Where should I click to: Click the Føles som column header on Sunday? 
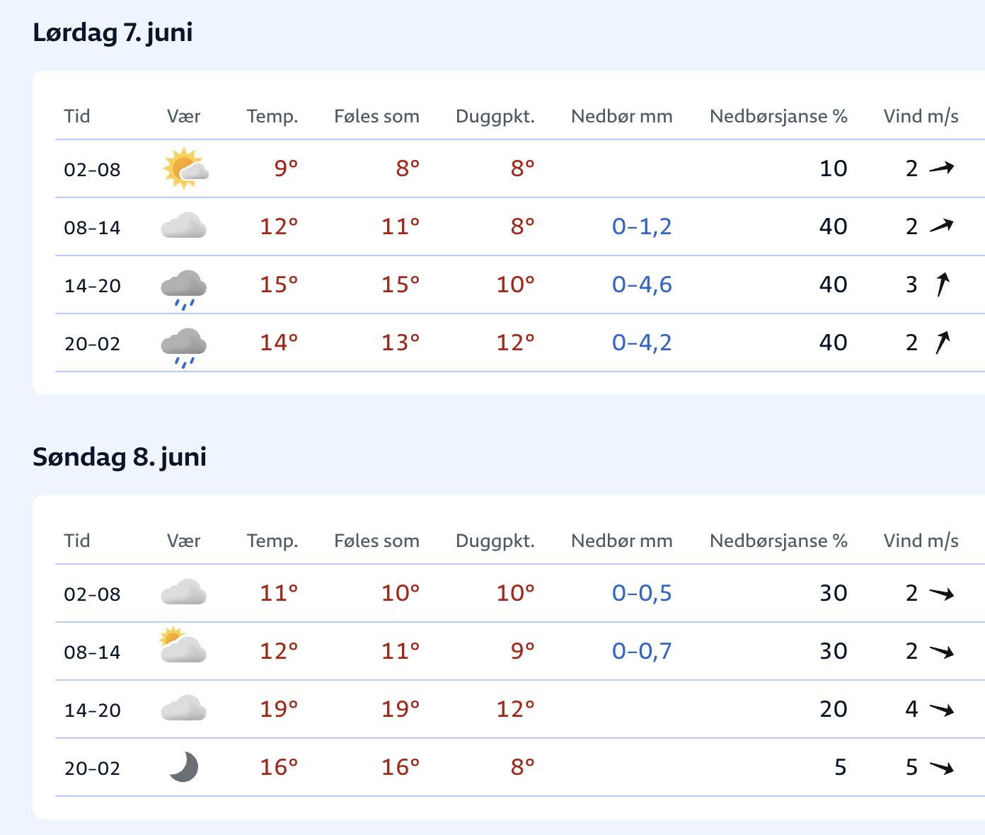tap(376, 541)
